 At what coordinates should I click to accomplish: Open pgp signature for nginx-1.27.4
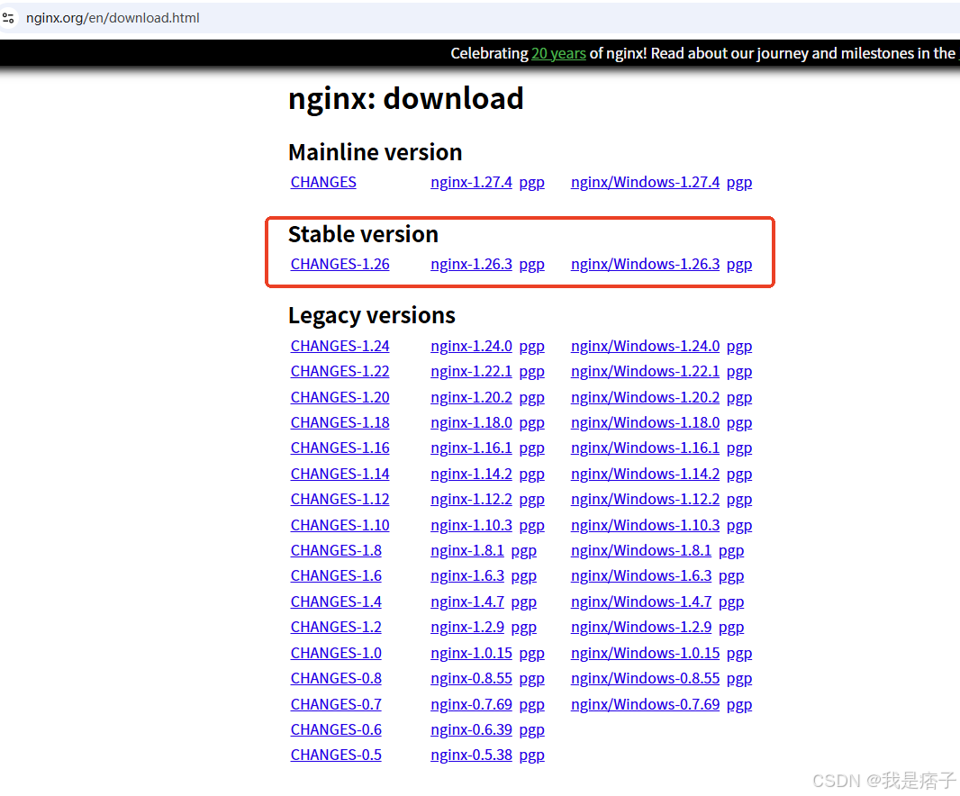pos(531,183)
